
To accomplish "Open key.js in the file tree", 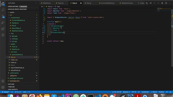I will click(x=22, y=65).
